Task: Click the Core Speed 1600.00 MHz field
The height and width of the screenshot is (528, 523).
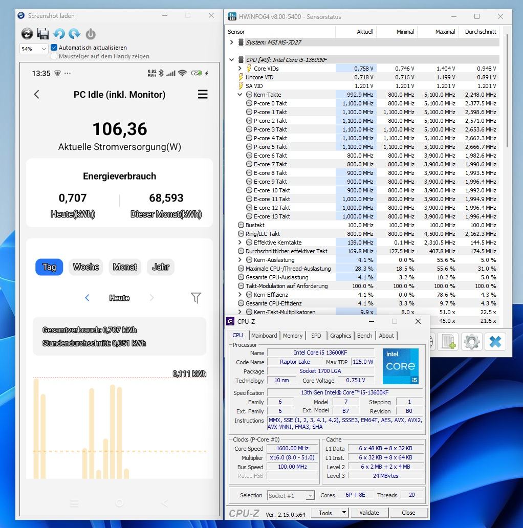Action: click(292, 448)
